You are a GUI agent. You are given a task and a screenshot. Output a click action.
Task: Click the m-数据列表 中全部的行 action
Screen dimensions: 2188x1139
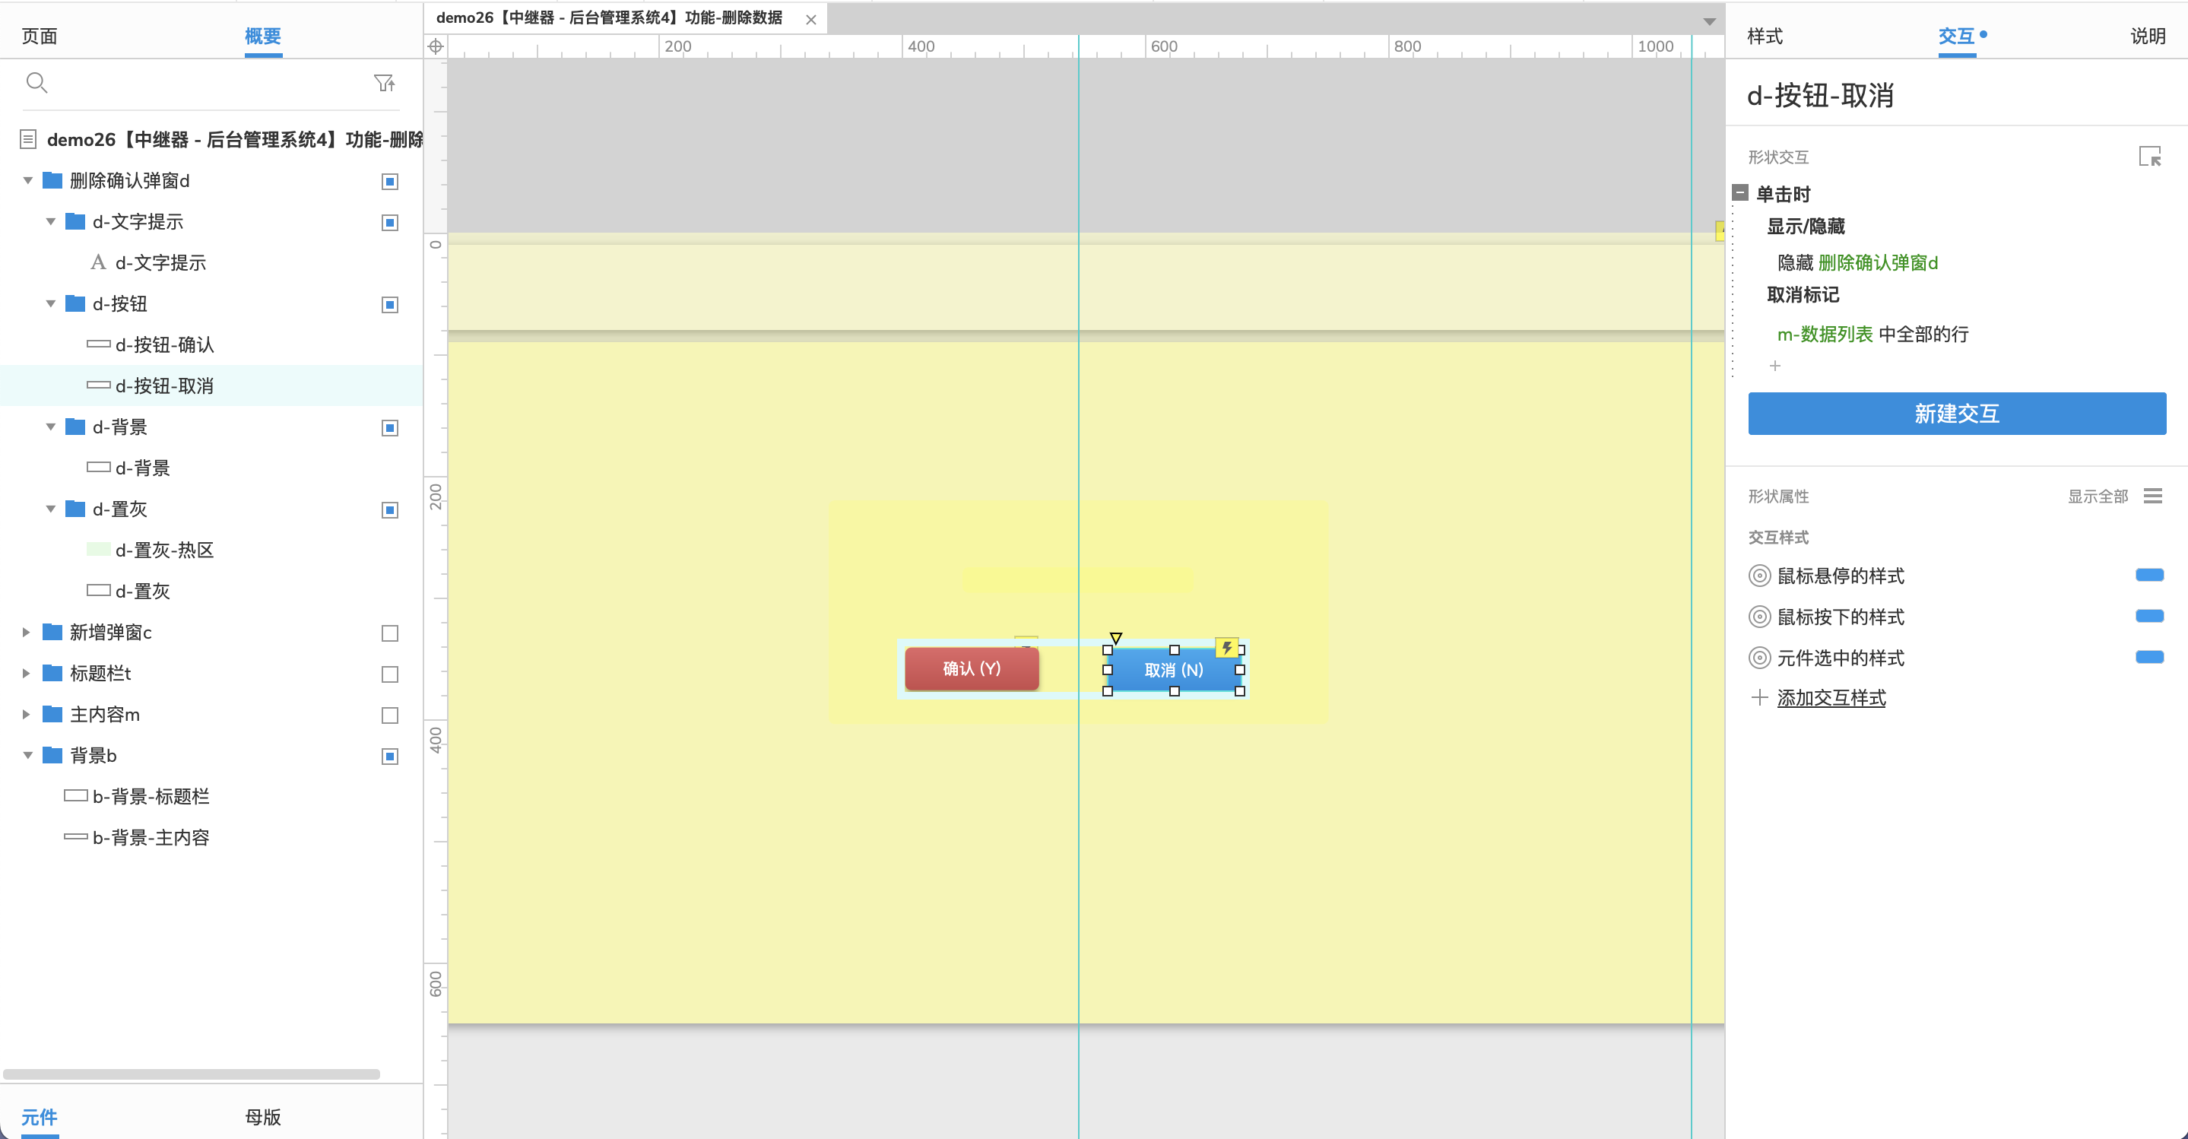(x=1873, y=335)
